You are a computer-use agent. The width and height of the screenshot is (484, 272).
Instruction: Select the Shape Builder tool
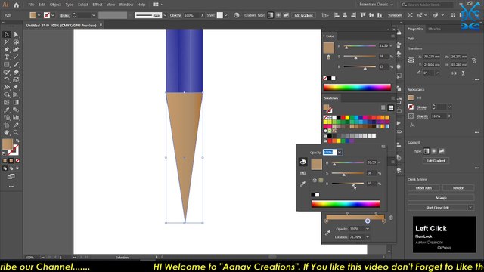click(7, 94)
